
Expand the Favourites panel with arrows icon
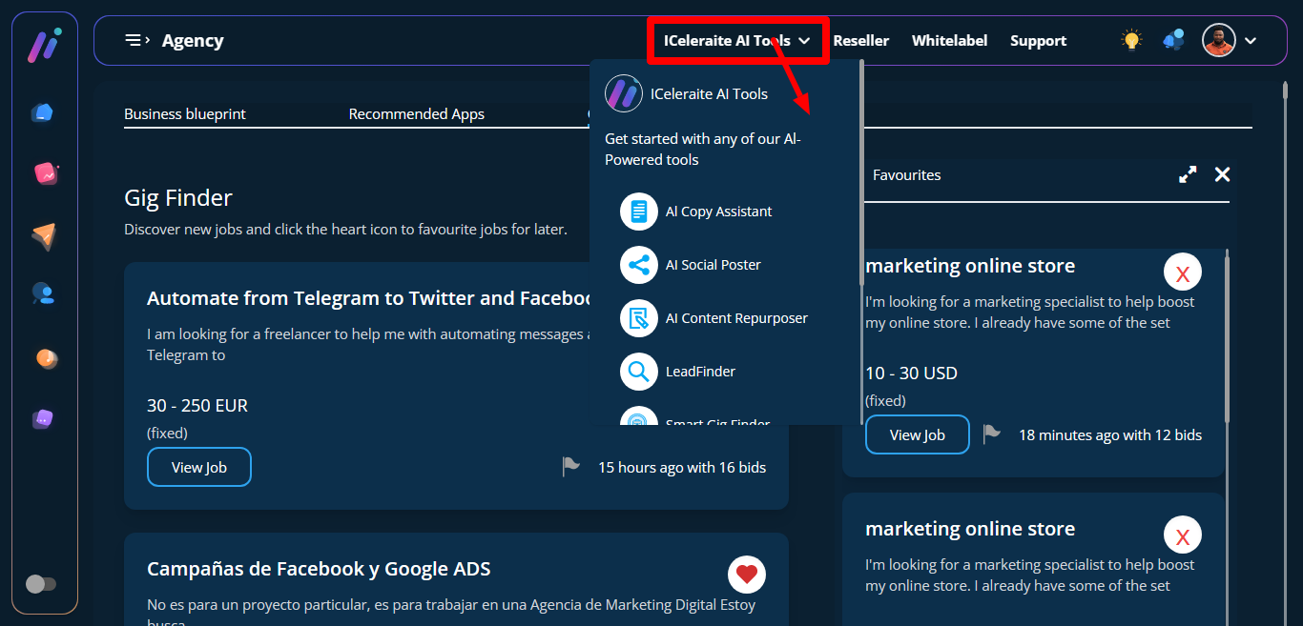point(1188,174)
